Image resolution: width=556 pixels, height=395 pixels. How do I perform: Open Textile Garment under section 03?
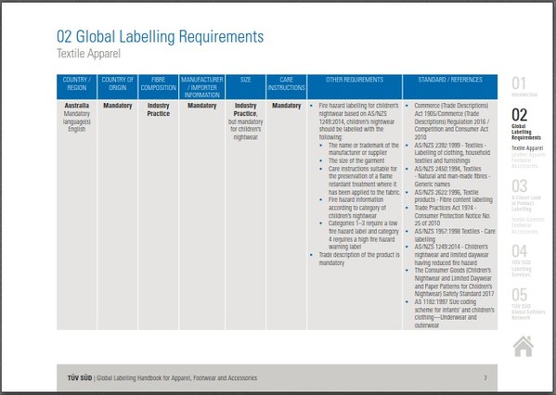[x=527, y=220]
